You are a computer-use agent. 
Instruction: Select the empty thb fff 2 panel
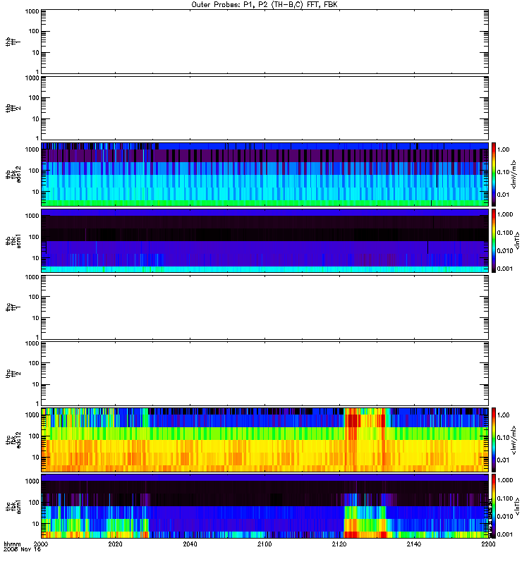tap(265, 108)
